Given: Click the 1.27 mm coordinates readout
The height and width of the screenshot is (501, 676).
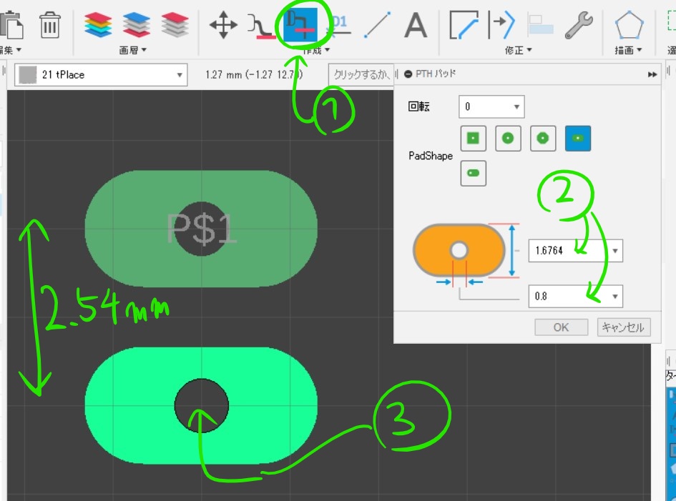Looking at the screenshot, I should (x=254, y=75).
